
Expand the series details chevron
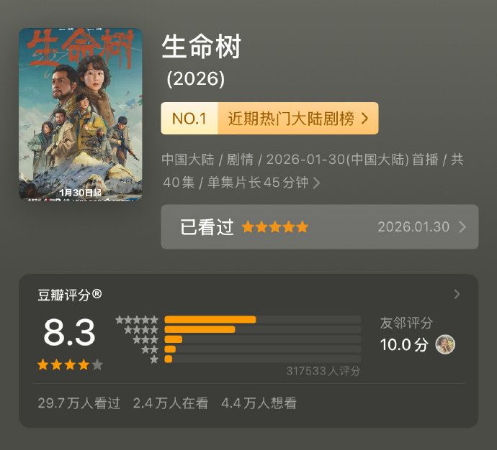click(316, 183)
